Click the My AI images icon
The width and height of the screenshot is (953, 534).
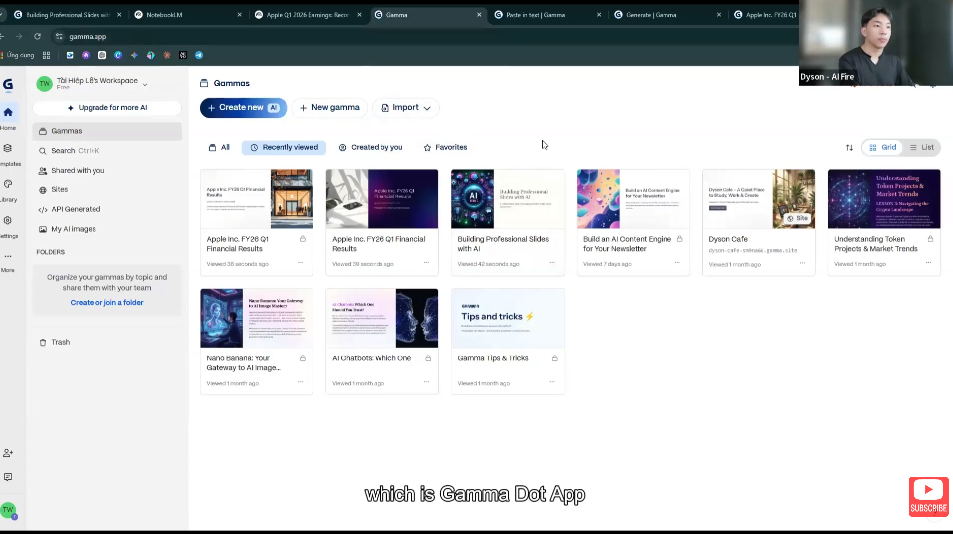tap(42, 229)
